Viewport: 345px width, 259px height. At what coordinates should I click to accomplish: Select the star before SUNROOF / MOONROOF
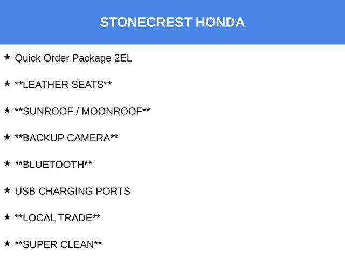[x=7, y=111]
